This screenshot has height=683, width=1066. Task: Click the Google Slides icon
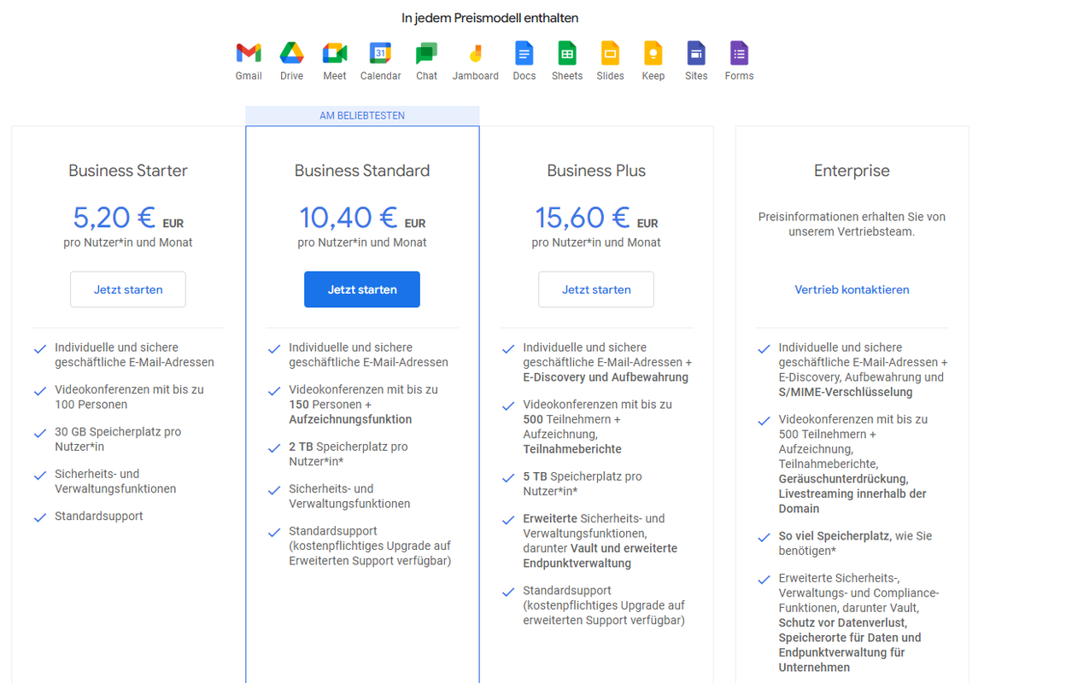click(x=610, y=53)
